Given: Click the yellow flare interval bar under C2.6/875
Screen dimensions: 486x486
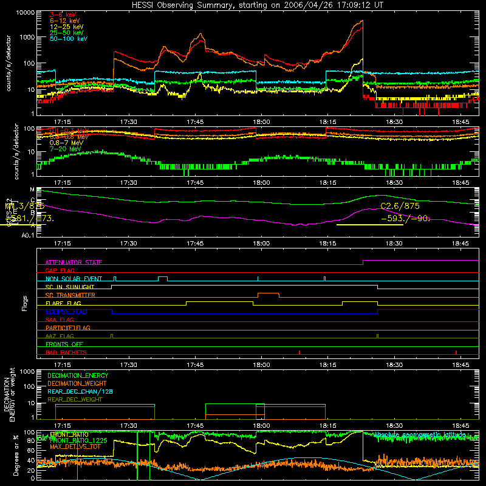Looking at the screenshot, I should (370, 225).
